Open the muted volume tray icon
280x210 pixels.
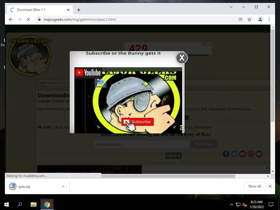click(244, 205)
